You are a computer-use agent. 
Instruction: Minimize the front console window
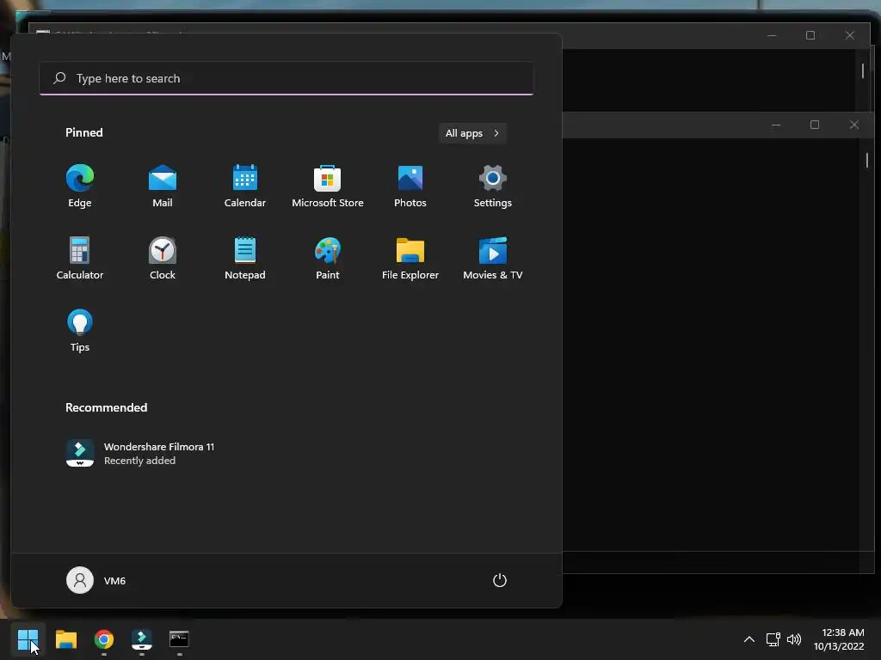776,125
